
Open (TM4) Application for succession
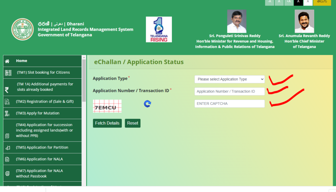tap(42, 130)
